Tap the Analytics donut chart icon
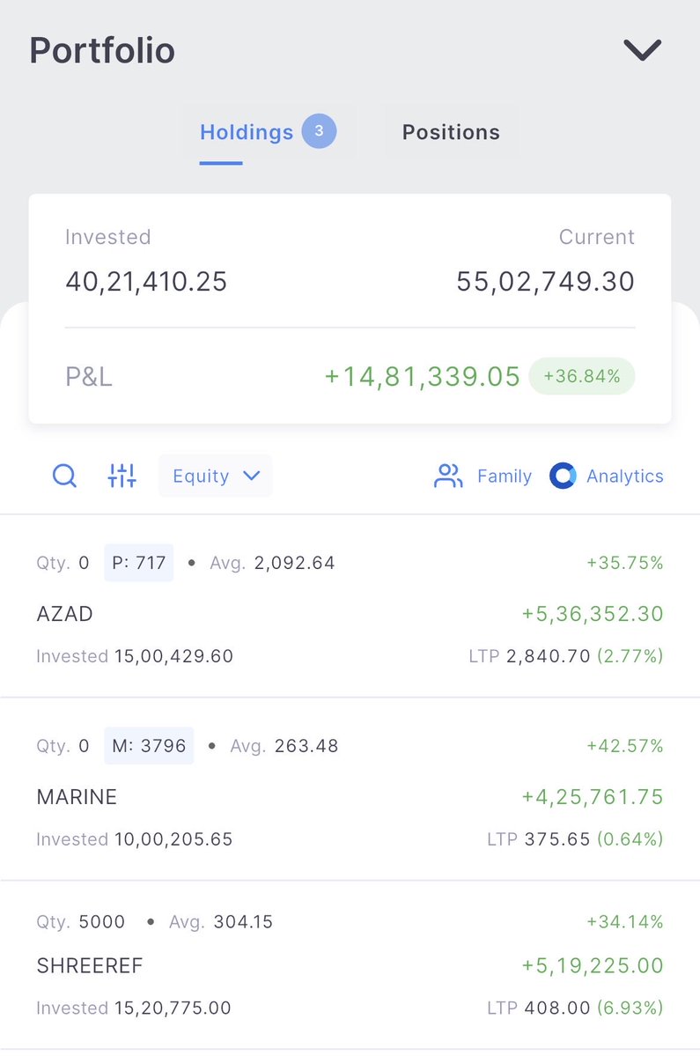The width and height of the screenshot is (700, 1056). pyautogui.click(x=563, y=476)
